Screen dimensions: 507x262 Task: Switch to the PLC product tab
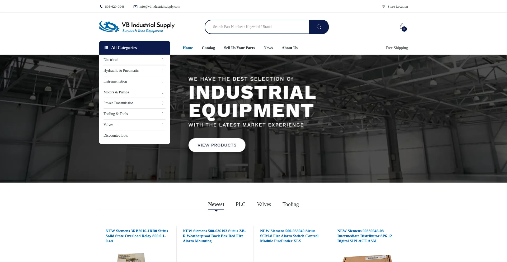[241, 204]
